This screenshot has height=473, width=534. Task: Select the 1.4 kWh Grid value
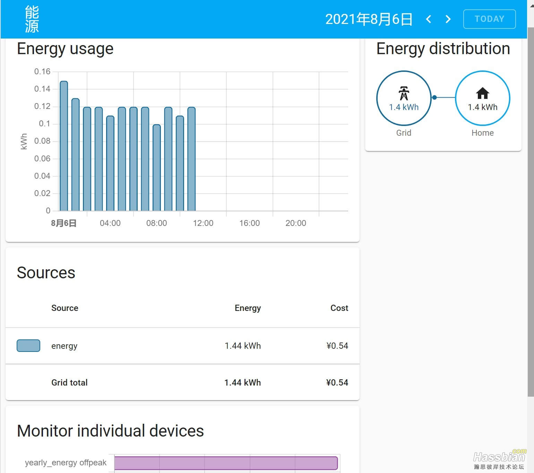pos(404,107)
